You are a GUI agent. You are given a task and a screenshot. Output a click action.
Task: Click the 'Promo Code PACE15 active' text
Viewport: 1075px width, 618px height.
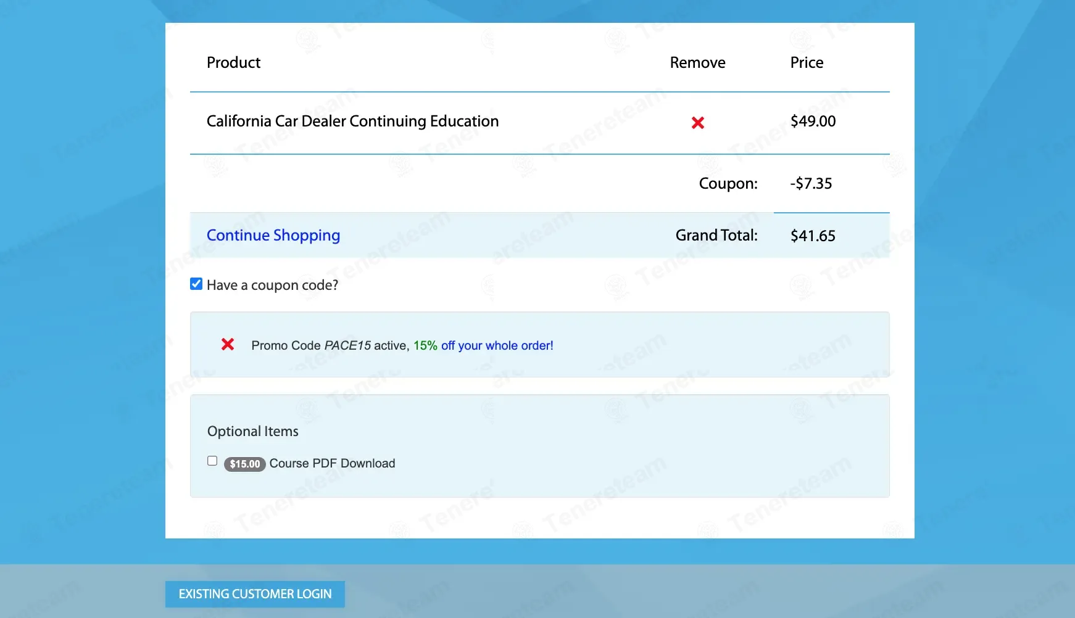[x=330, y=345]
